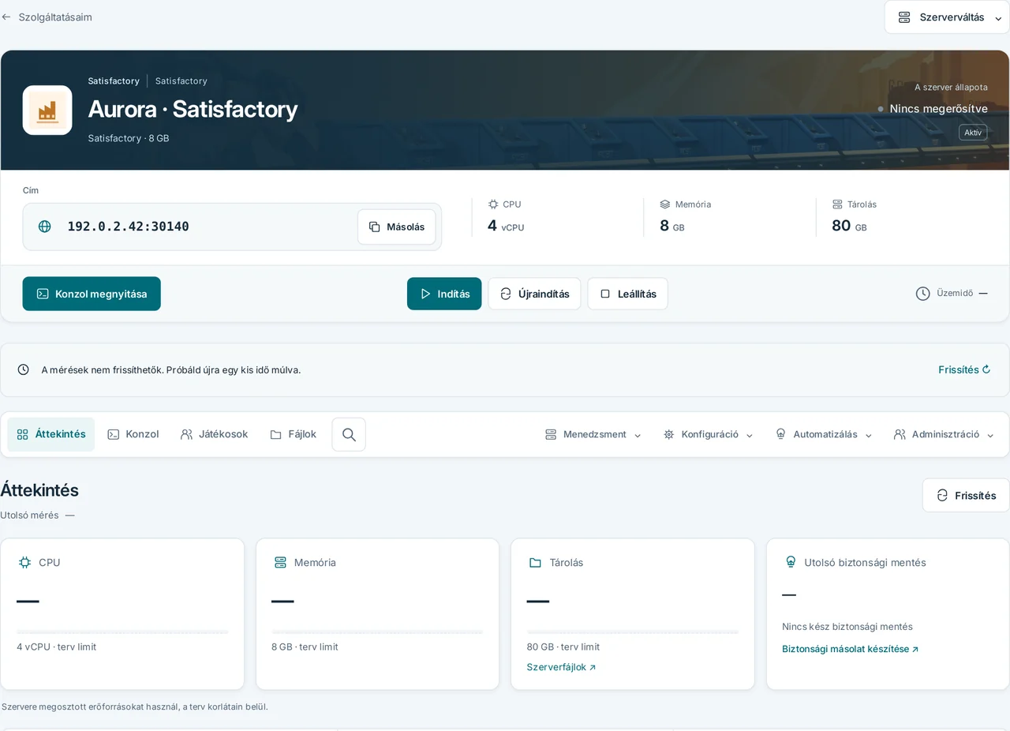Stop the server with Leállítás
Image resolution: width=1010 pixels, height=731 pixels.
pos(627,294)
